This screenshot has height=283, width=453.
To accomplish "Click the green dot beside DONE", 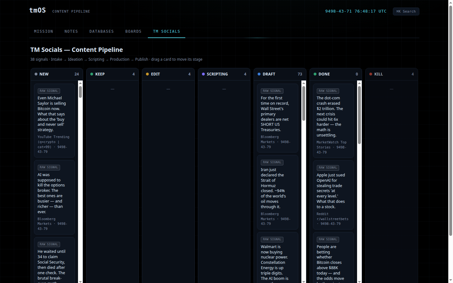I will click(x=315, y=74).
